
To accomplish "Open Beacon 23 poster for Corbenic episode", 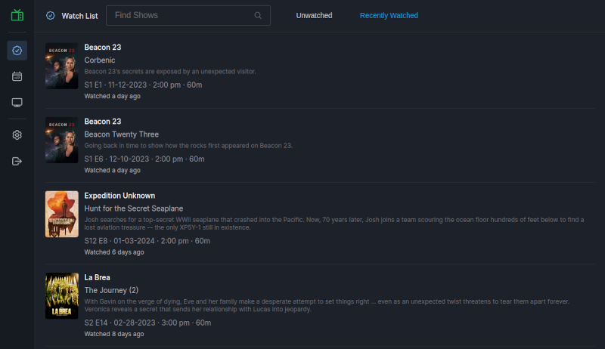I will (62, 66).
